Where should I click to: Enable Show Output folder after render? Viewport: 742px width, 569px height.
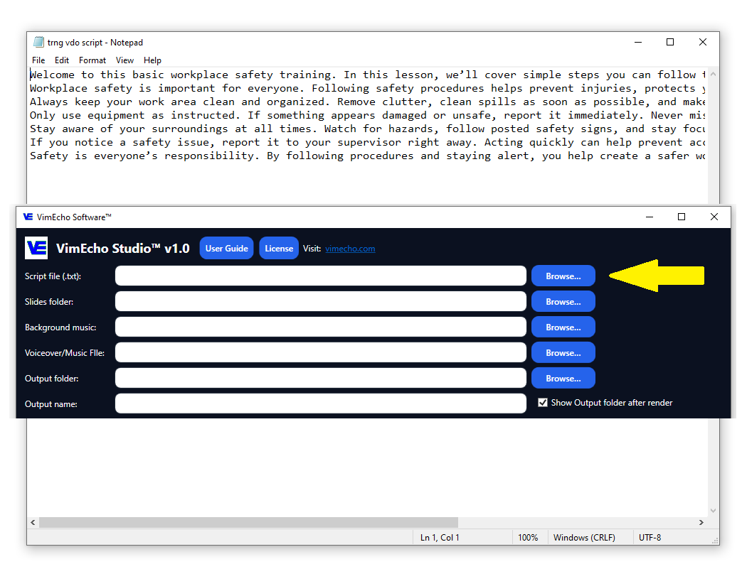coord(543,402)
